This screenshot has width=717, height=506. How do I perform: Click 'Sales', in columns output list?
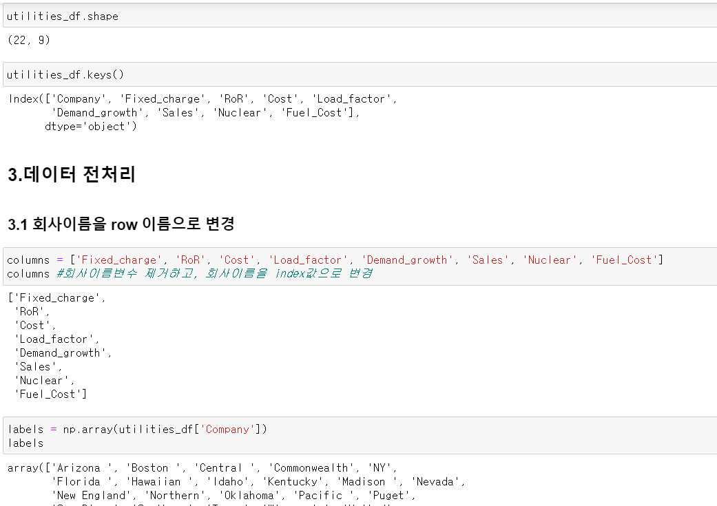tap(38, 366)
